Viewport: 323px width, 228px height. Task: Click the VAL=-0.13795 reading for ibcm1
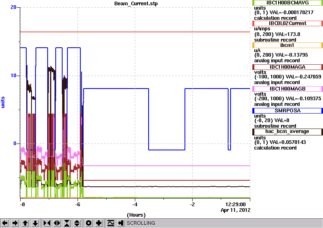pyautogui.click(x=292, y=55)
